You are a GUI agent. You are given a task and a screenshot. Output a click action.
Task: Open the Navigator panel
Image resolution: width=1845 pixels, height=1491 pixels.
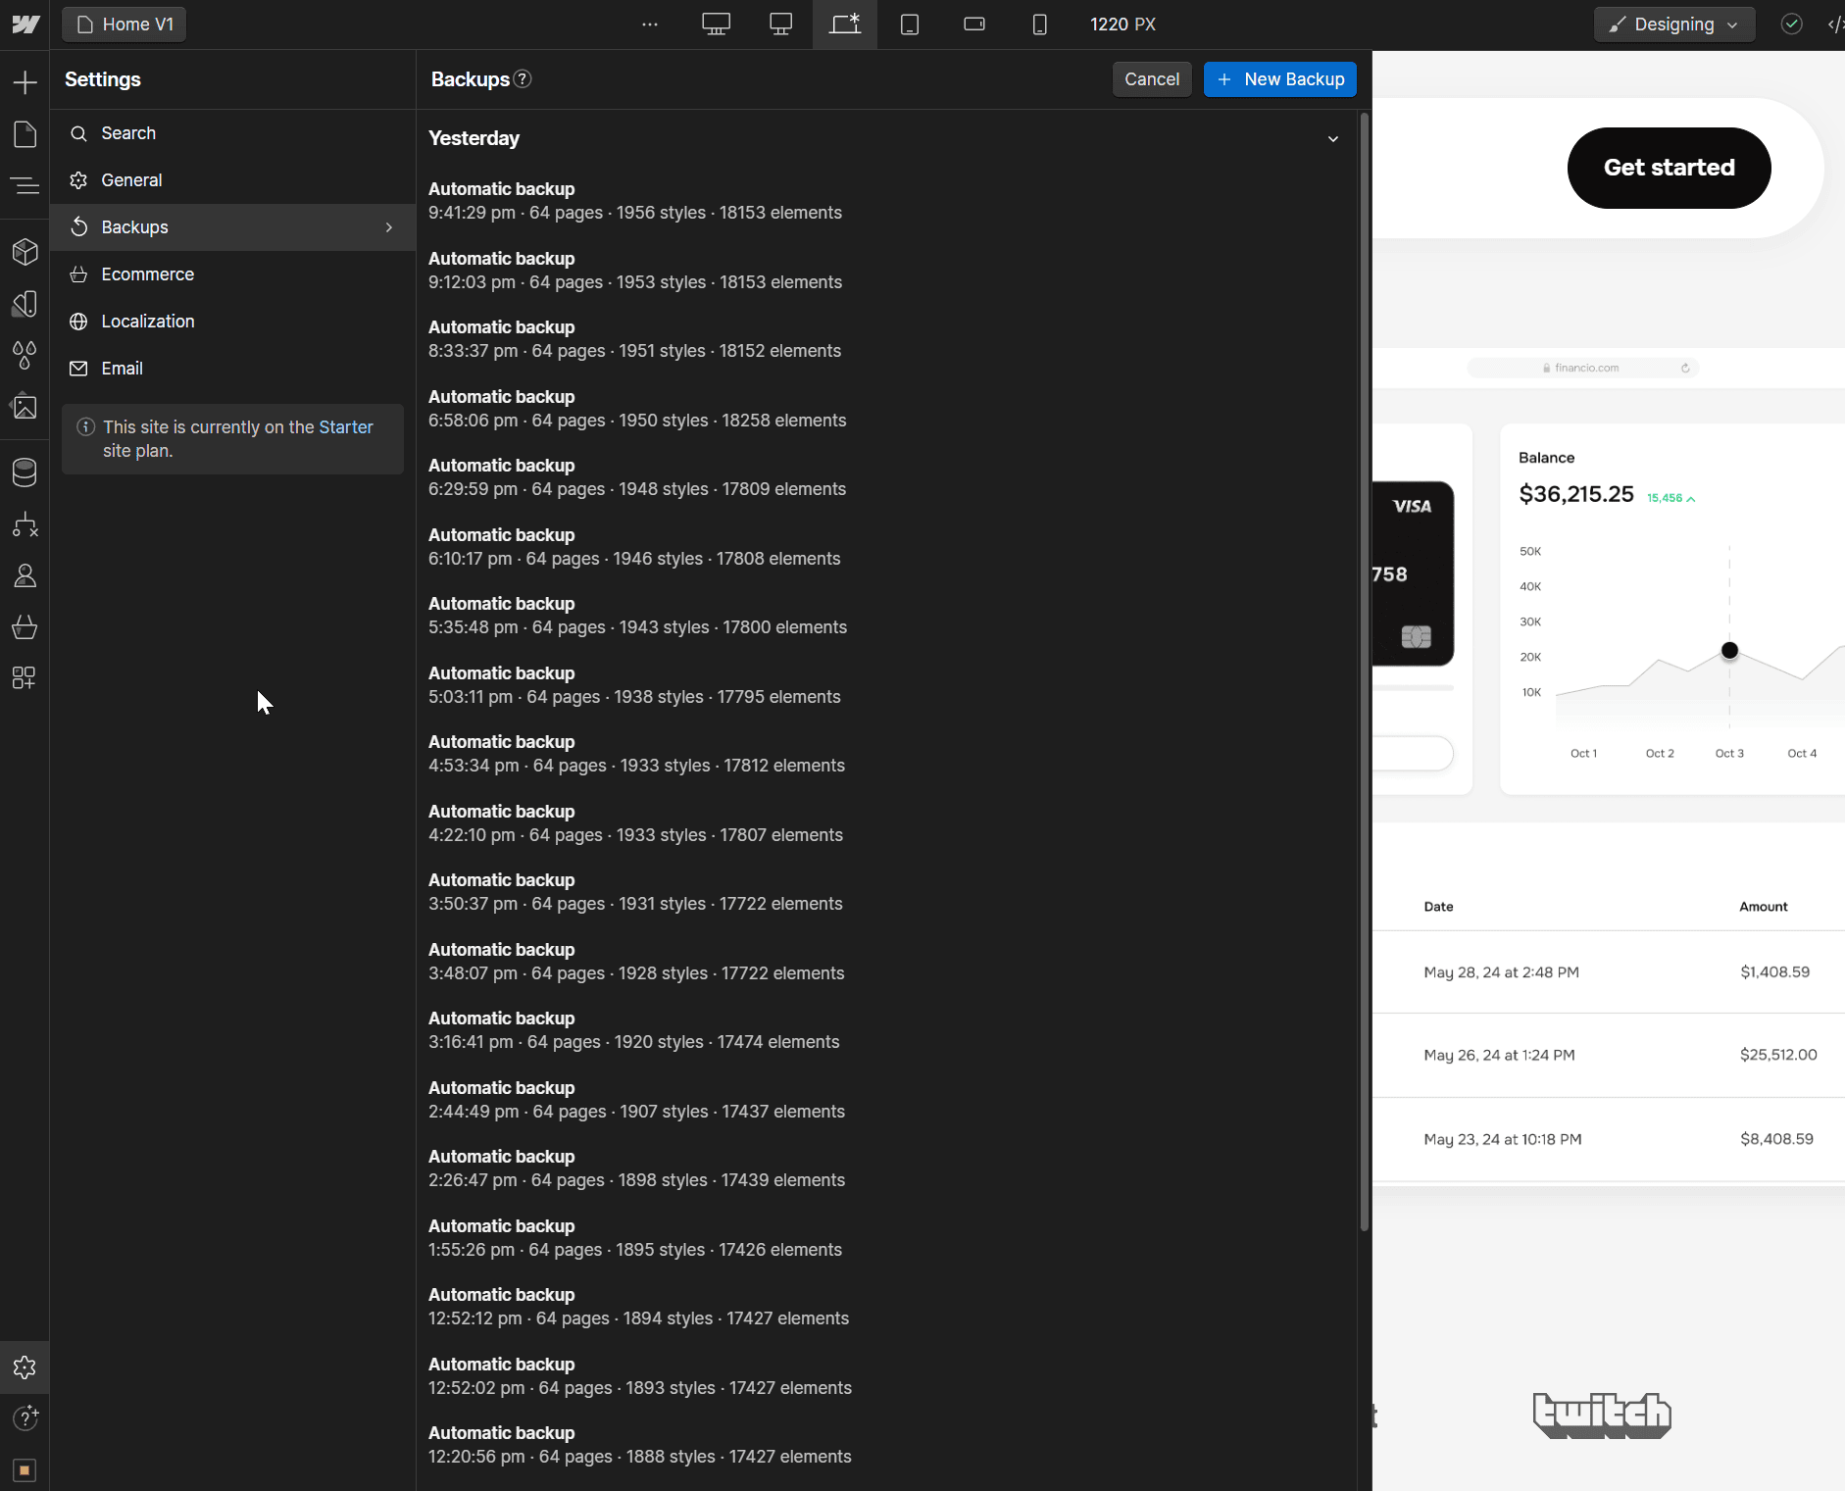point(25,185)
